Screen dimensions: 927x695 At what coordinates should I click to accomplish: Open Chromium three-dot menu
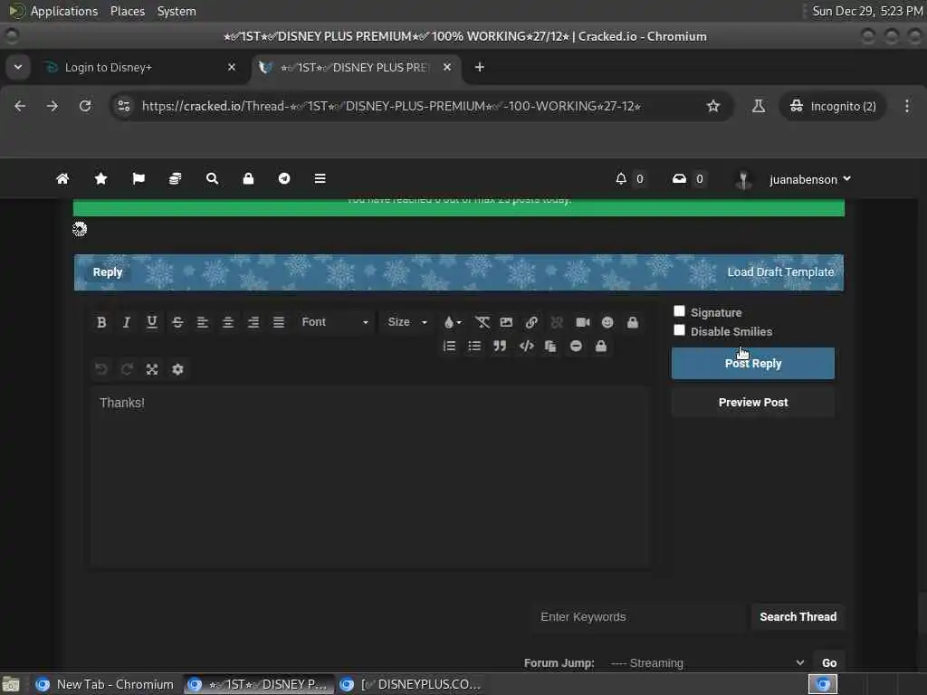click(x=906, y=106)
